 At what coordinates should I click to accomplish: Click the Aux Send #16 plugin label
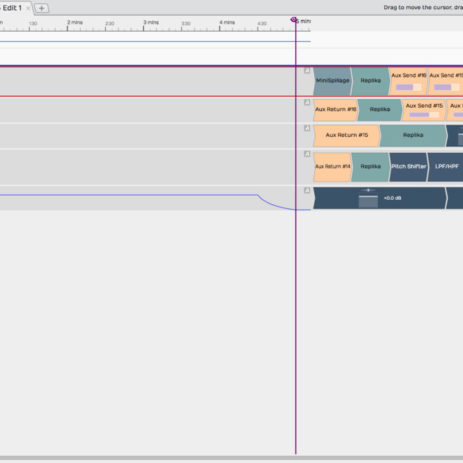408,75
